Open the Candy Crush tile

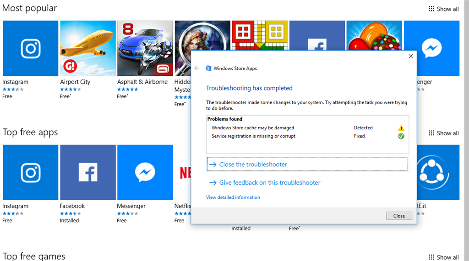pos(374,35)
